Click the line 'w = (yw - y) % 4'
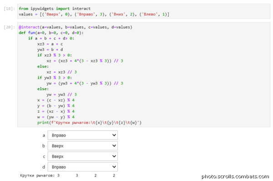 pos(56,117)
